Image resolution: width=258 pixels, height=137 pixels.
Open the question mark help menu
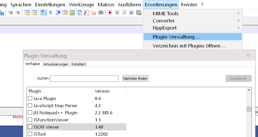[x=202, y=4]
